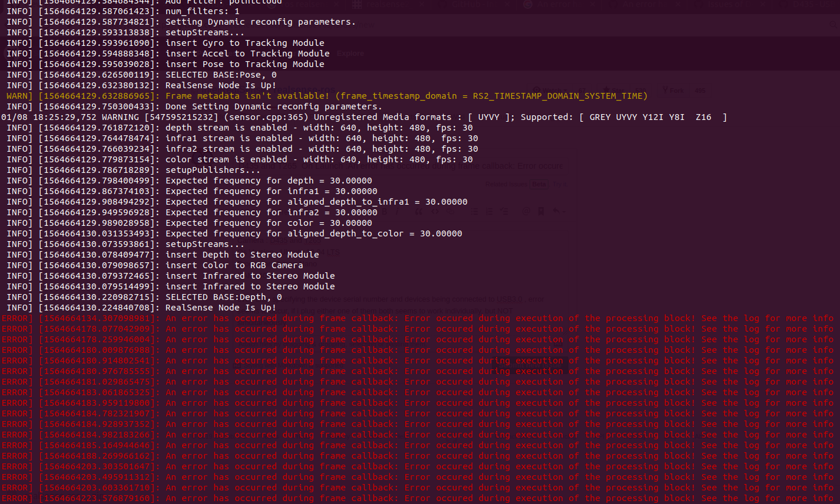Click the reference bookmark icon
840x504 pixels.
pos(541,212)
